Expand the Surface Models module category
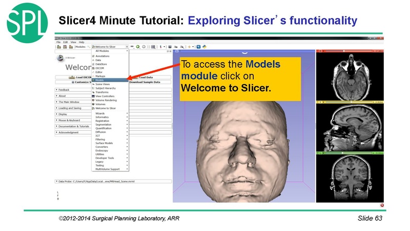This screenshot has height=231, width=410. [110, 143]
